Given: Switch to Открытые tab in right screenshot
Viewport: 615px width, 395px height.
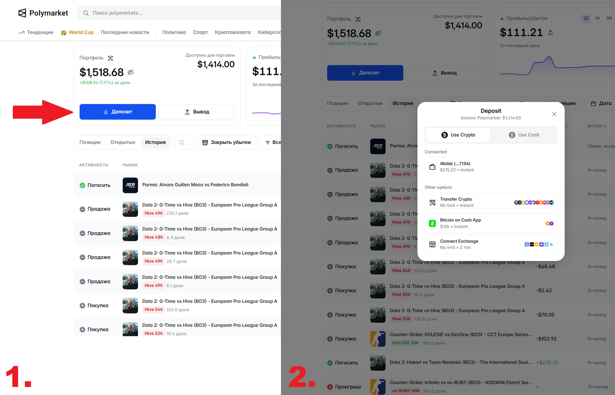Looking at the screenshot, I should [x=370, y=103].
